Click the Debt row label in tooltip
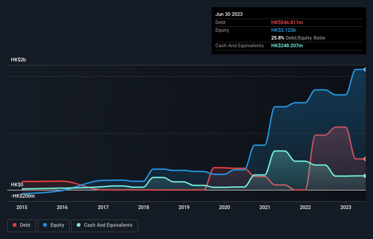 tap(220, 22)
